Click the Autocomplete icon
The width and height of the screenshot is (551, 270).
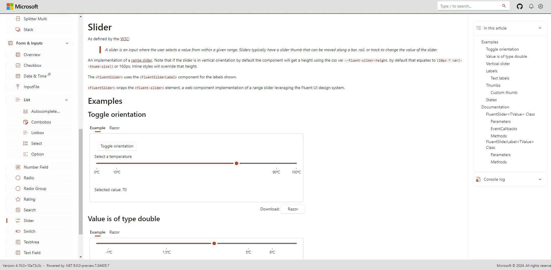point(26,111)
